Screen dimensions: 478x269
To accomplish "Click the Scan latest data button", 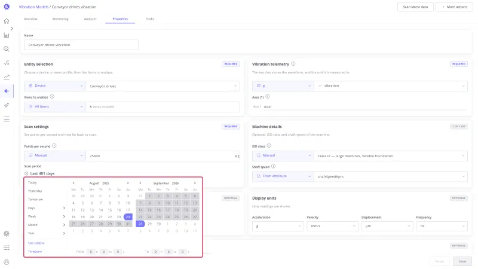I will [415, 7].
